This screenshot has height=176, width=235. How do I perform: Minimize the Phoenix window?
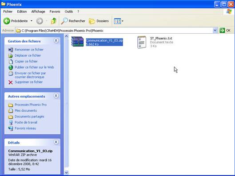217,4
